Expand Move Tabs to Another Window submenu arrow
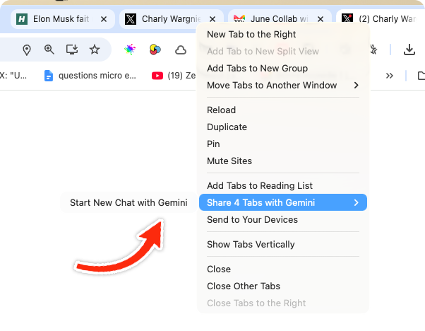The image size is (425, 331). click(356, 86)
